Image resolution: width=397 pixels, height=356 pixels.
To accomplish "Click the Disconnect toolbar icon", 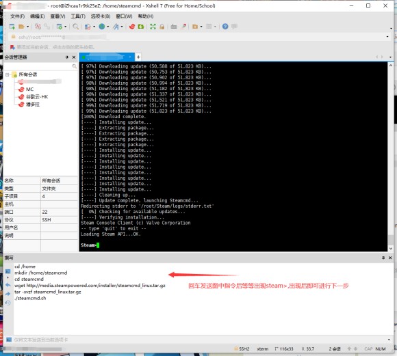I will (38, 27).
